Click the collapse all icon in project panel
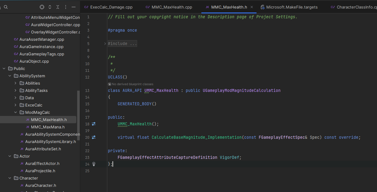The height and width of the screenshot is (192, 377). tap(58, 7)
